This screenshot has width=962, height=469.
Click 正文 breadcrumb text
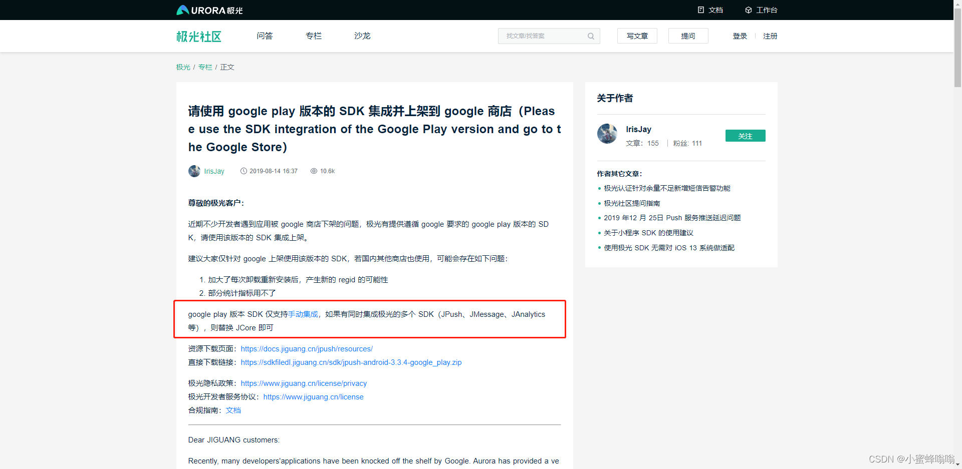coord(227,67)
